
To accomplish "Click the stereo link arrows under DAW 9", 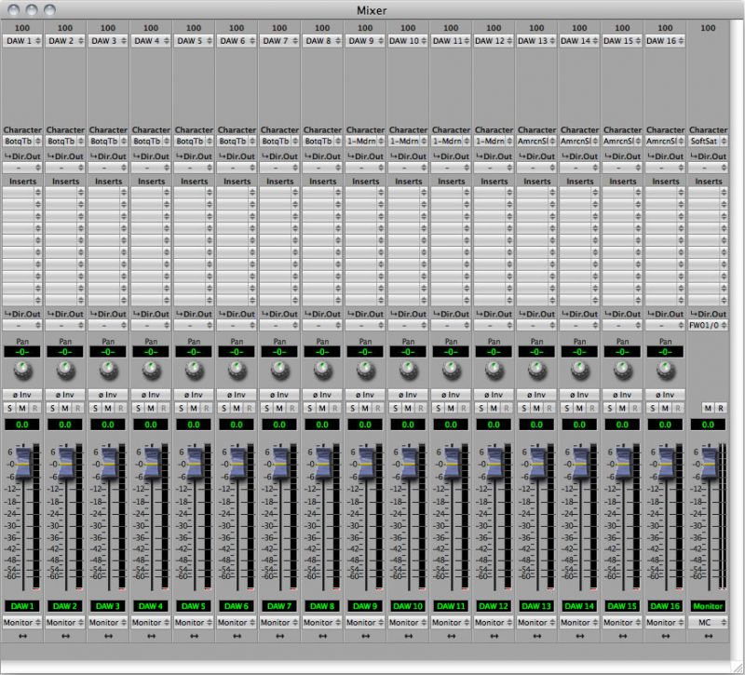I will (x=365, y=636).
